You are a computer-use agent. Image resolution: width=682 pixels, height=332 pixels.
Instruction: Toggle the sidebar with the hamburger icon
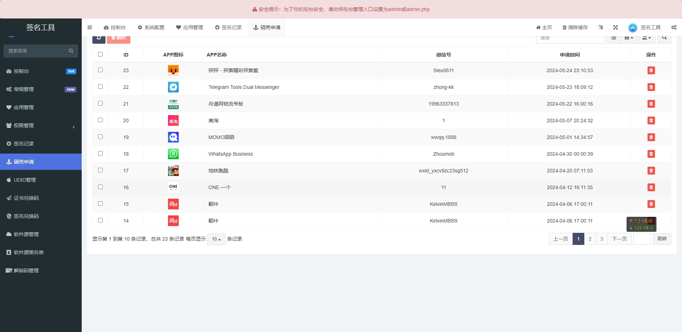coord(90,27)
